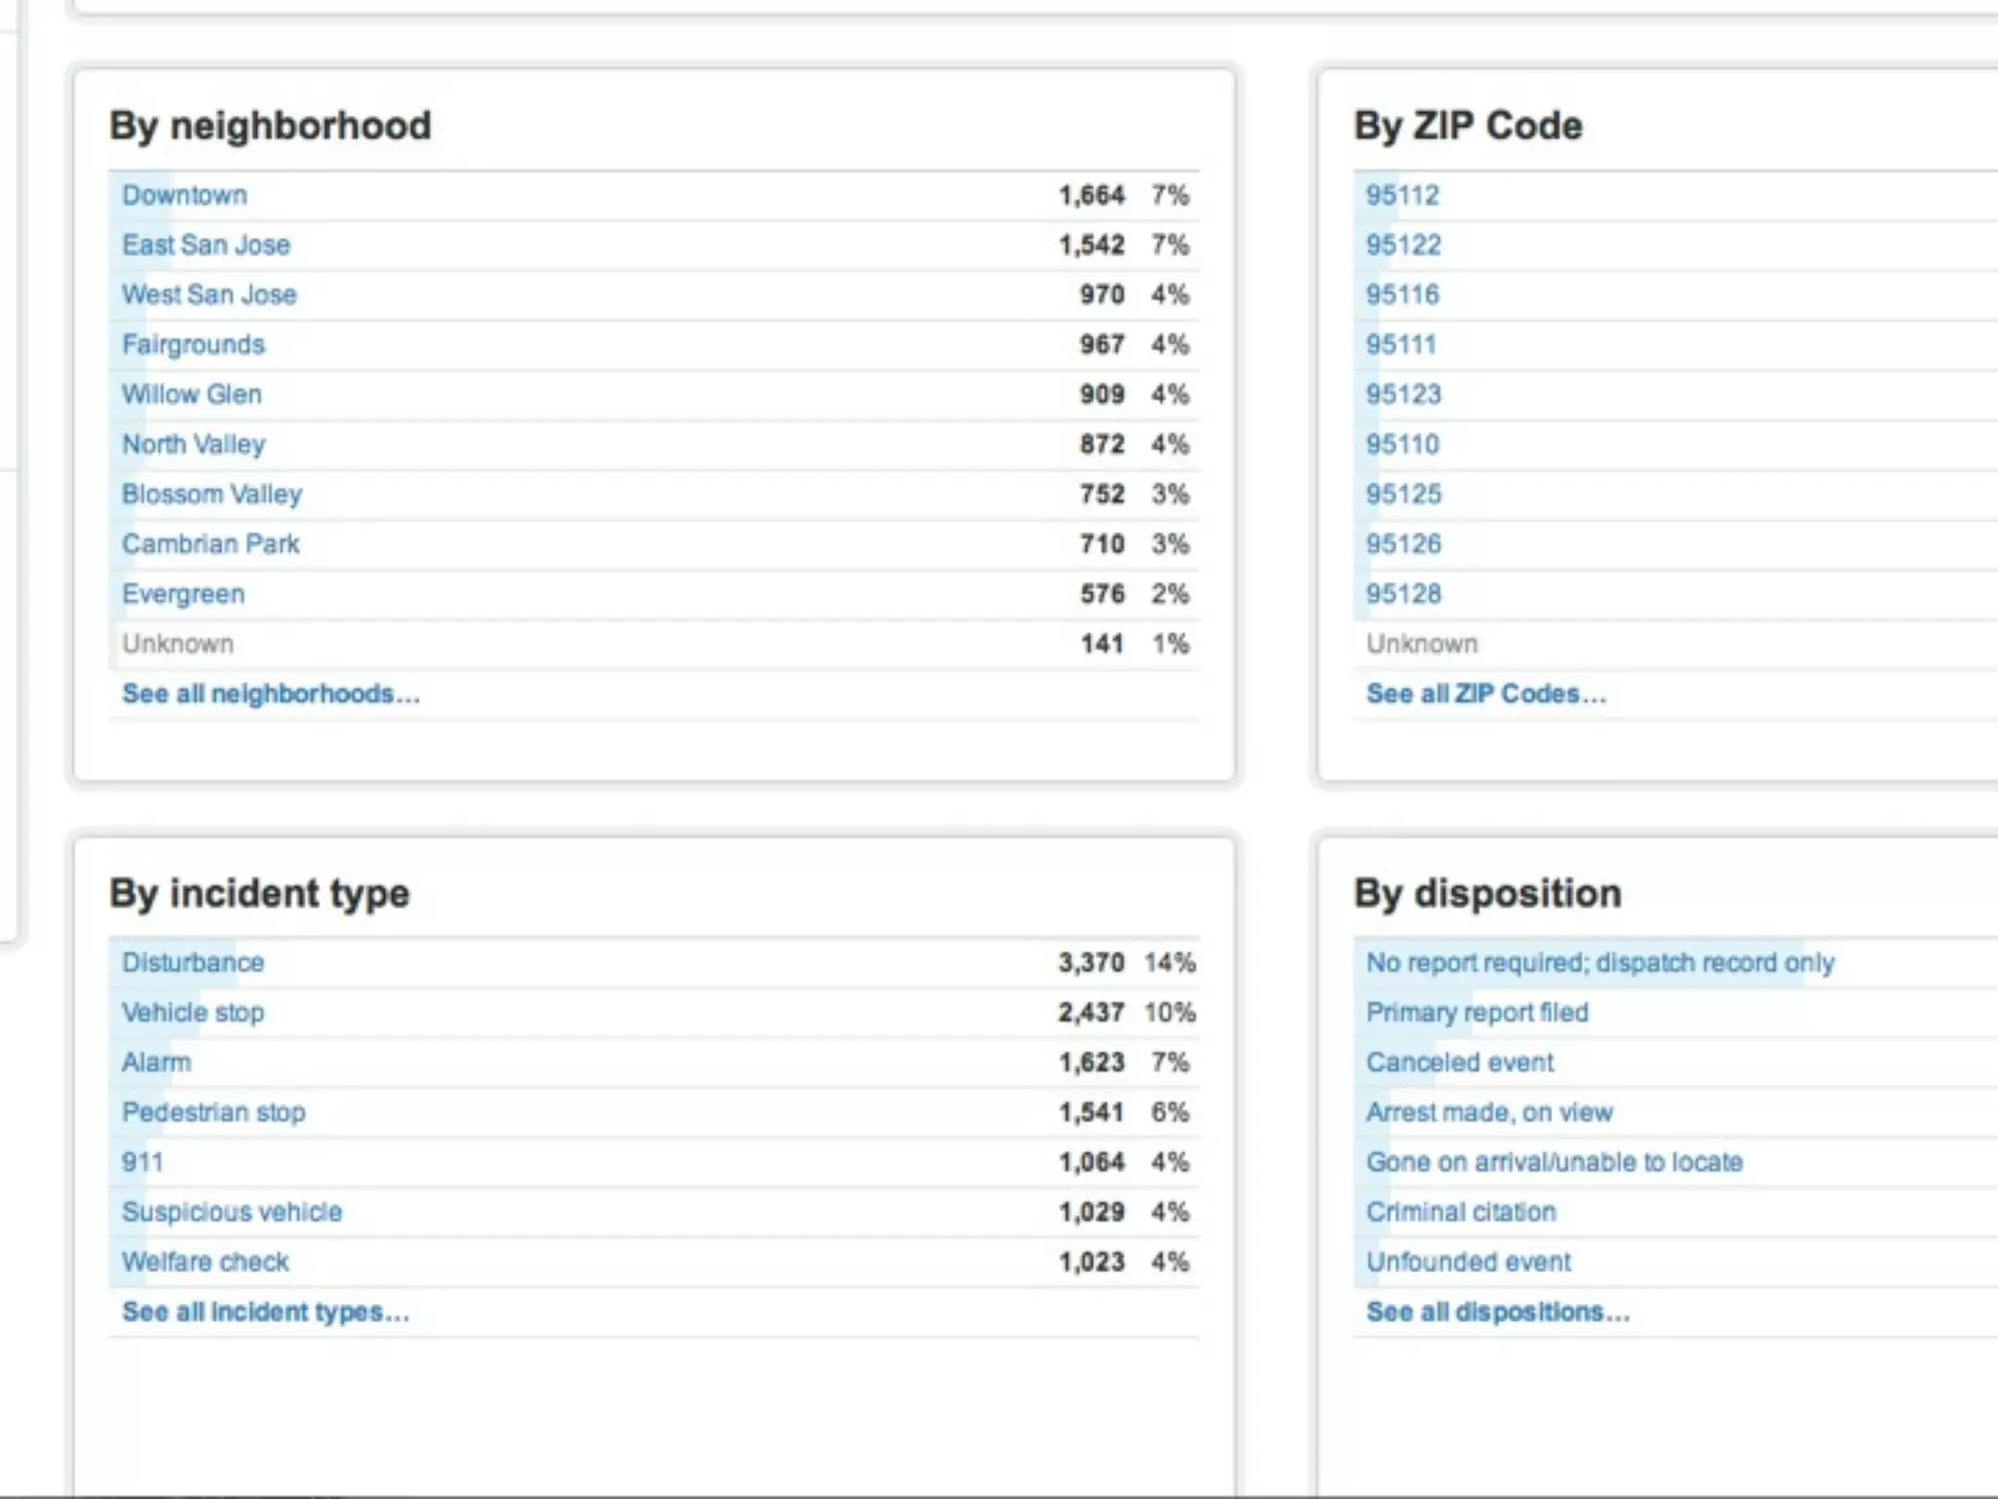This screenshot has width=1998, height=1499.
Task: Select the Welfare check incident type
Action: 205,1262
